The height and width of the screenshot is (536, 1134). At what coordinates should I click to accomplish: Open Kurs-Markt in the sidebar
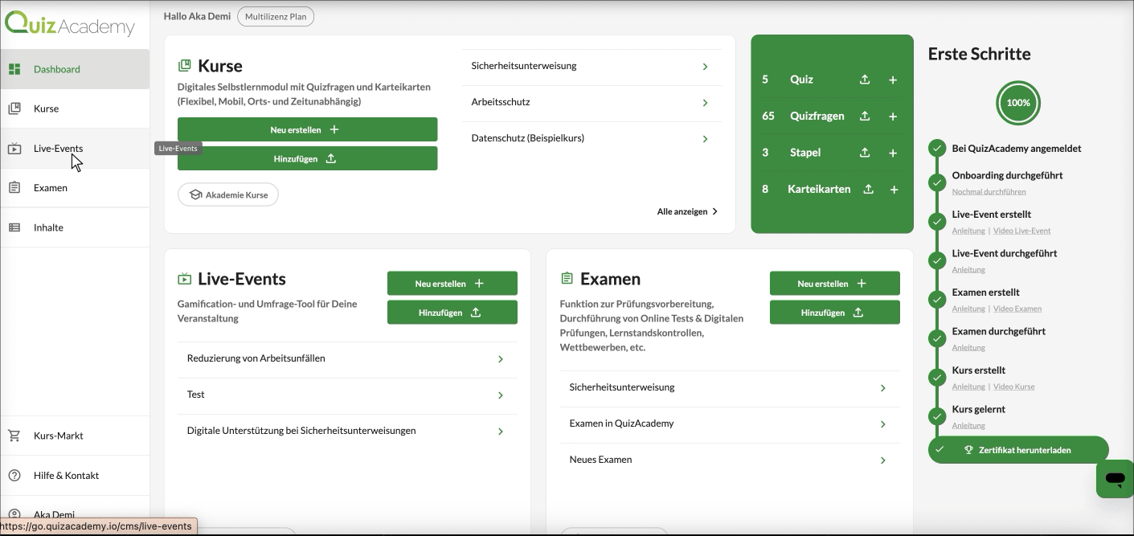coord(75,436)
